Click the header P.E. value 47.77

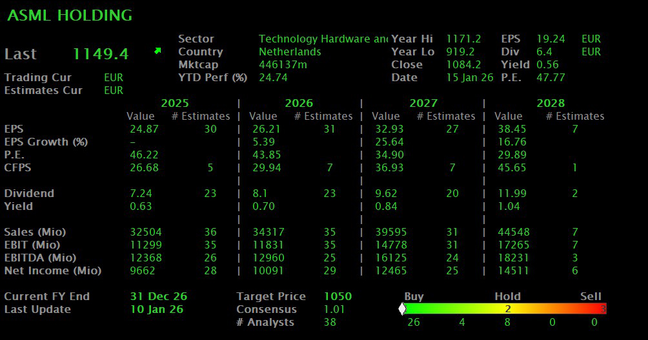click(551, 77)
